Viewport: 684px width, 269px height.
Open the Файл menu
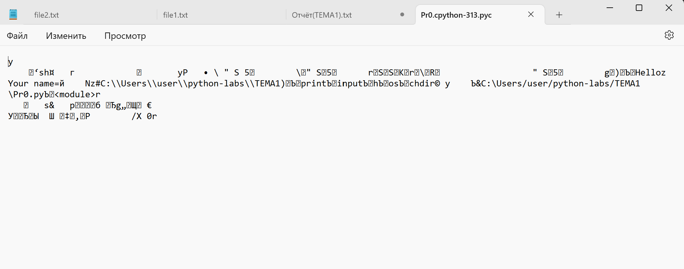click(x=17, y=36)
